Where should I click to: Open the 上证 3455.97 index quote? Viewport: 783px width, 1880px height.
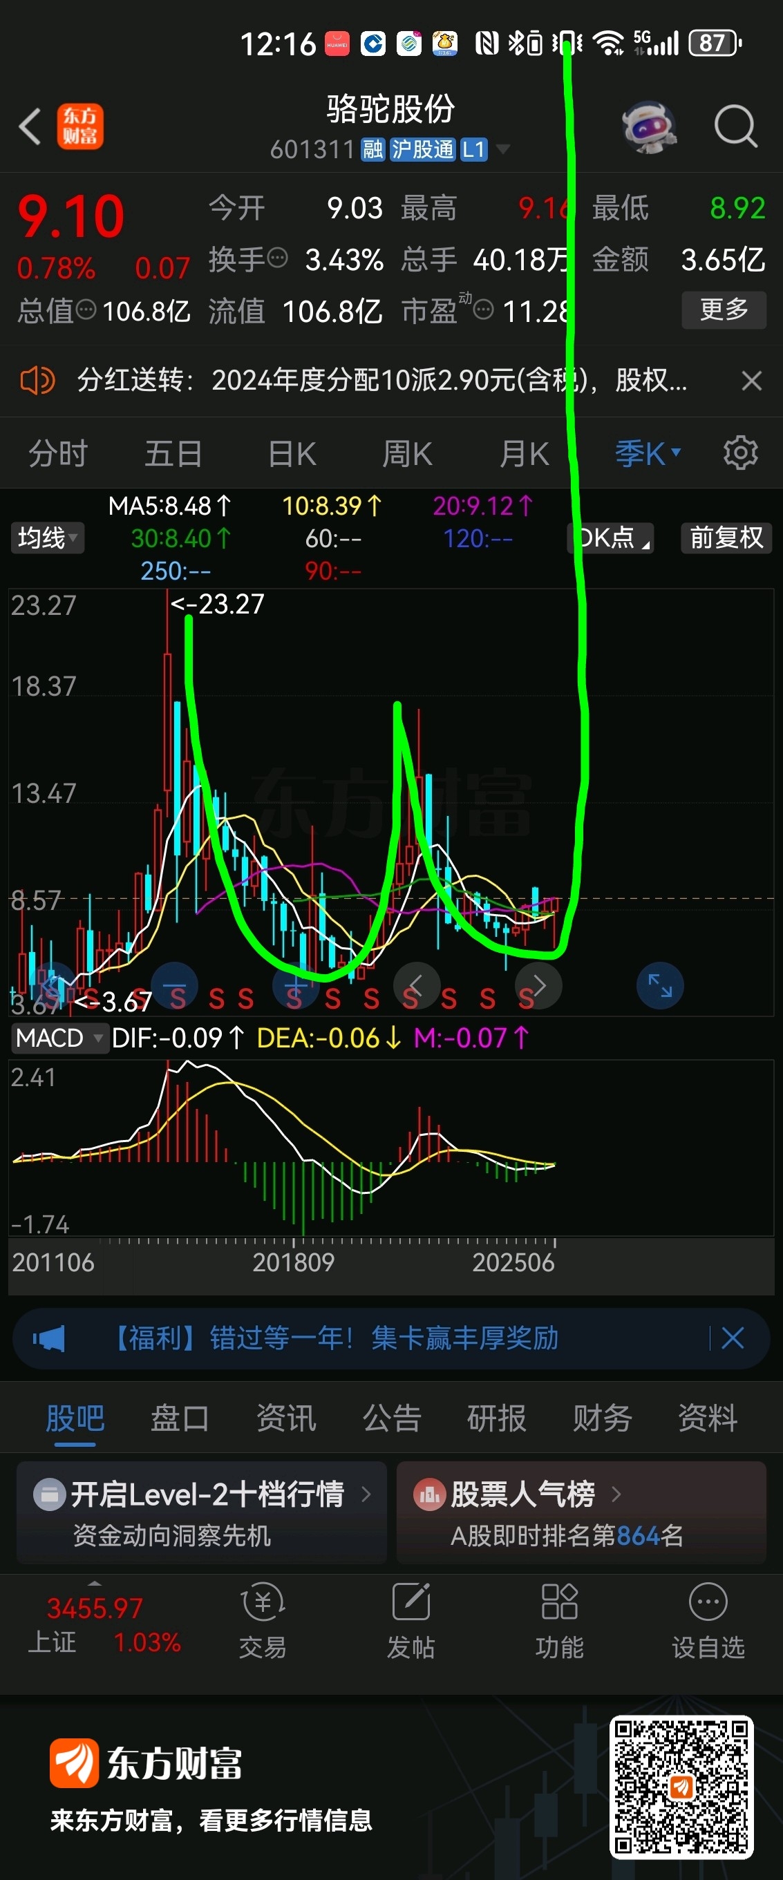tap(102, 1625)
